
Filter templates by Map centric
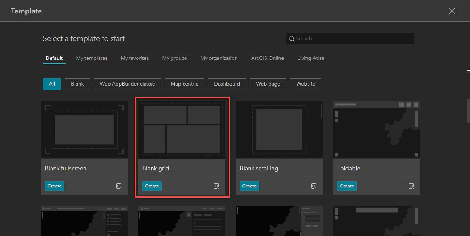tap(184, 84)
